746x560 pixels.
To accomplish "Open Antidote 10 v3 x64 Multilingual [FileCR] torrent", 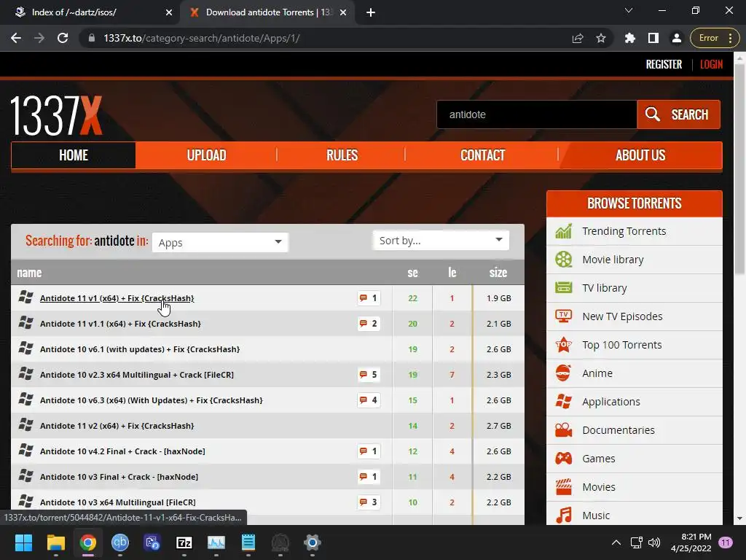I will coord(118,502).
